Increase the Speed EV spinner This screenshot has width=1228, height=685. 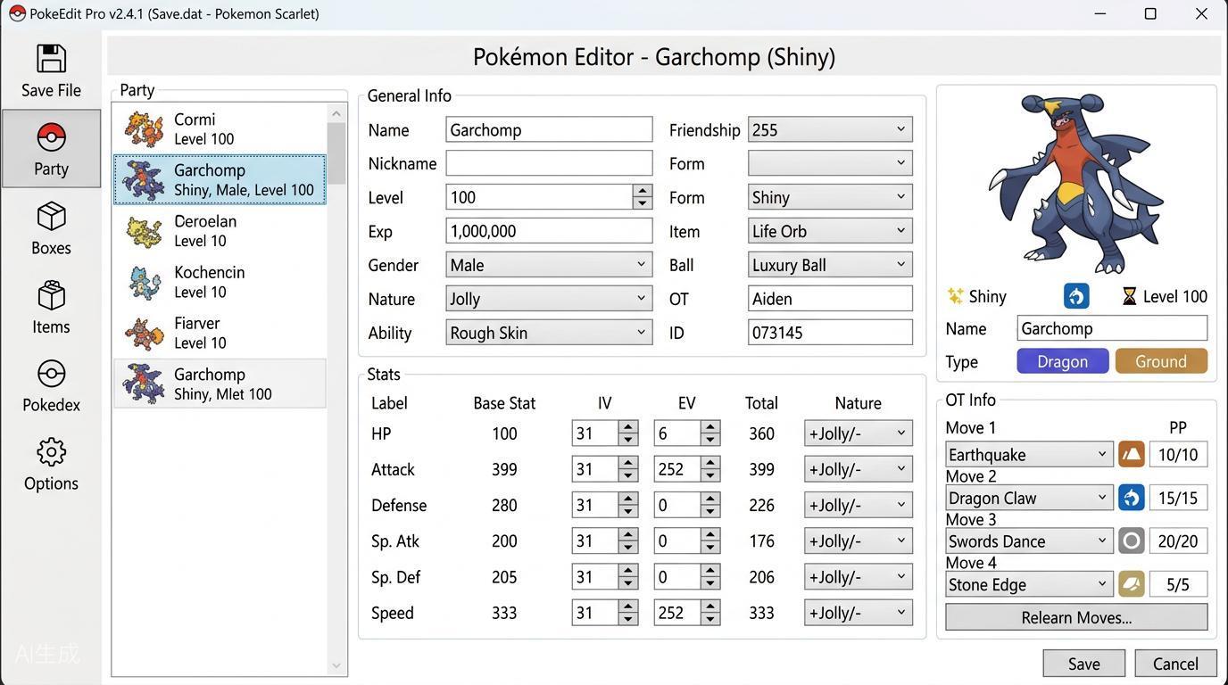(710, 607)
